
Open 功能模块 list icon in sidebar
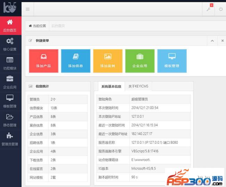[10, 64]
